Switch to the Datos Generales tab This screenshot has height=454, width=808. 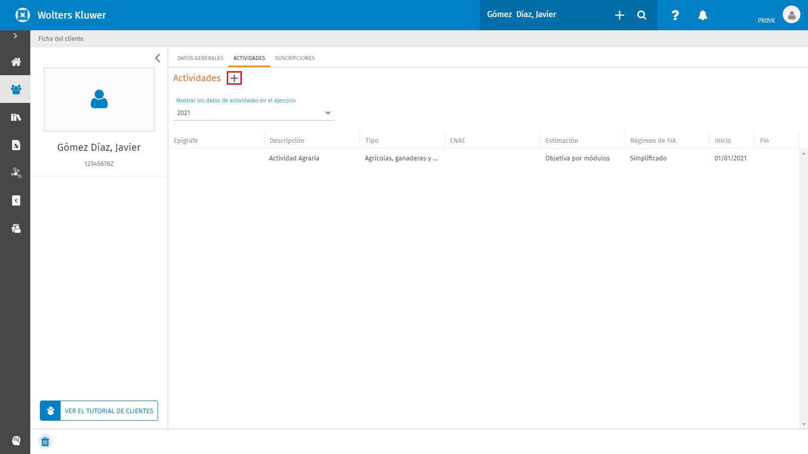click(x=200, y=58)
